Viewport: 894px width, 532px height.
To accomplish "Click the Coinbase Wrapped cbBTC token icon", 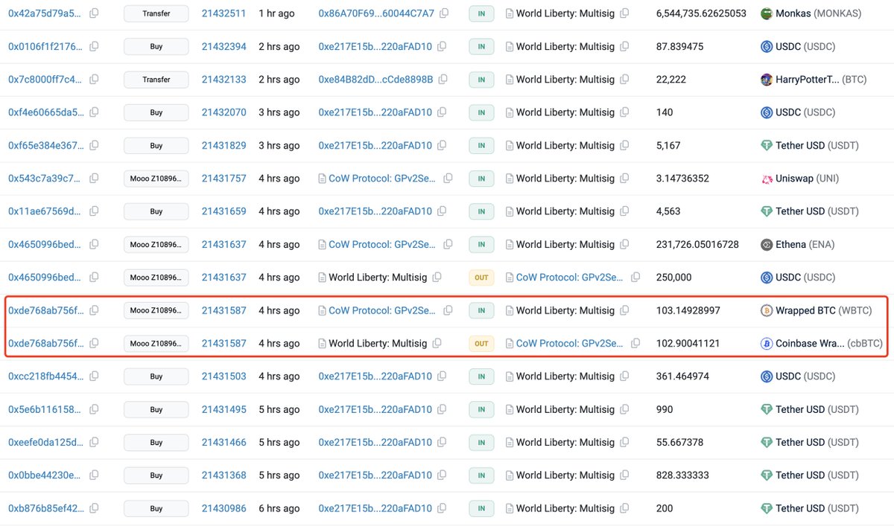I will pyautogui.click(x=766, y=343).
